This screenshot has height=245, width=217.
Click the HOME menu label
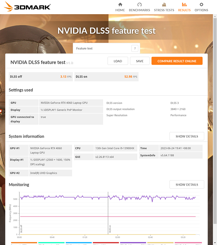click(120, 10)
